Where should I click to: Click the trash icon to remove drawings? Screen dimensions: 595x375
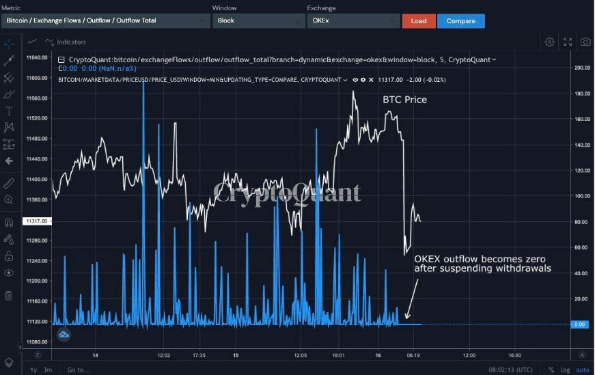click(9, 295)
